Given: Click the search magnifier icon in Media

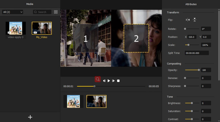Looking at the screenshot, I should tap(36, 12).
